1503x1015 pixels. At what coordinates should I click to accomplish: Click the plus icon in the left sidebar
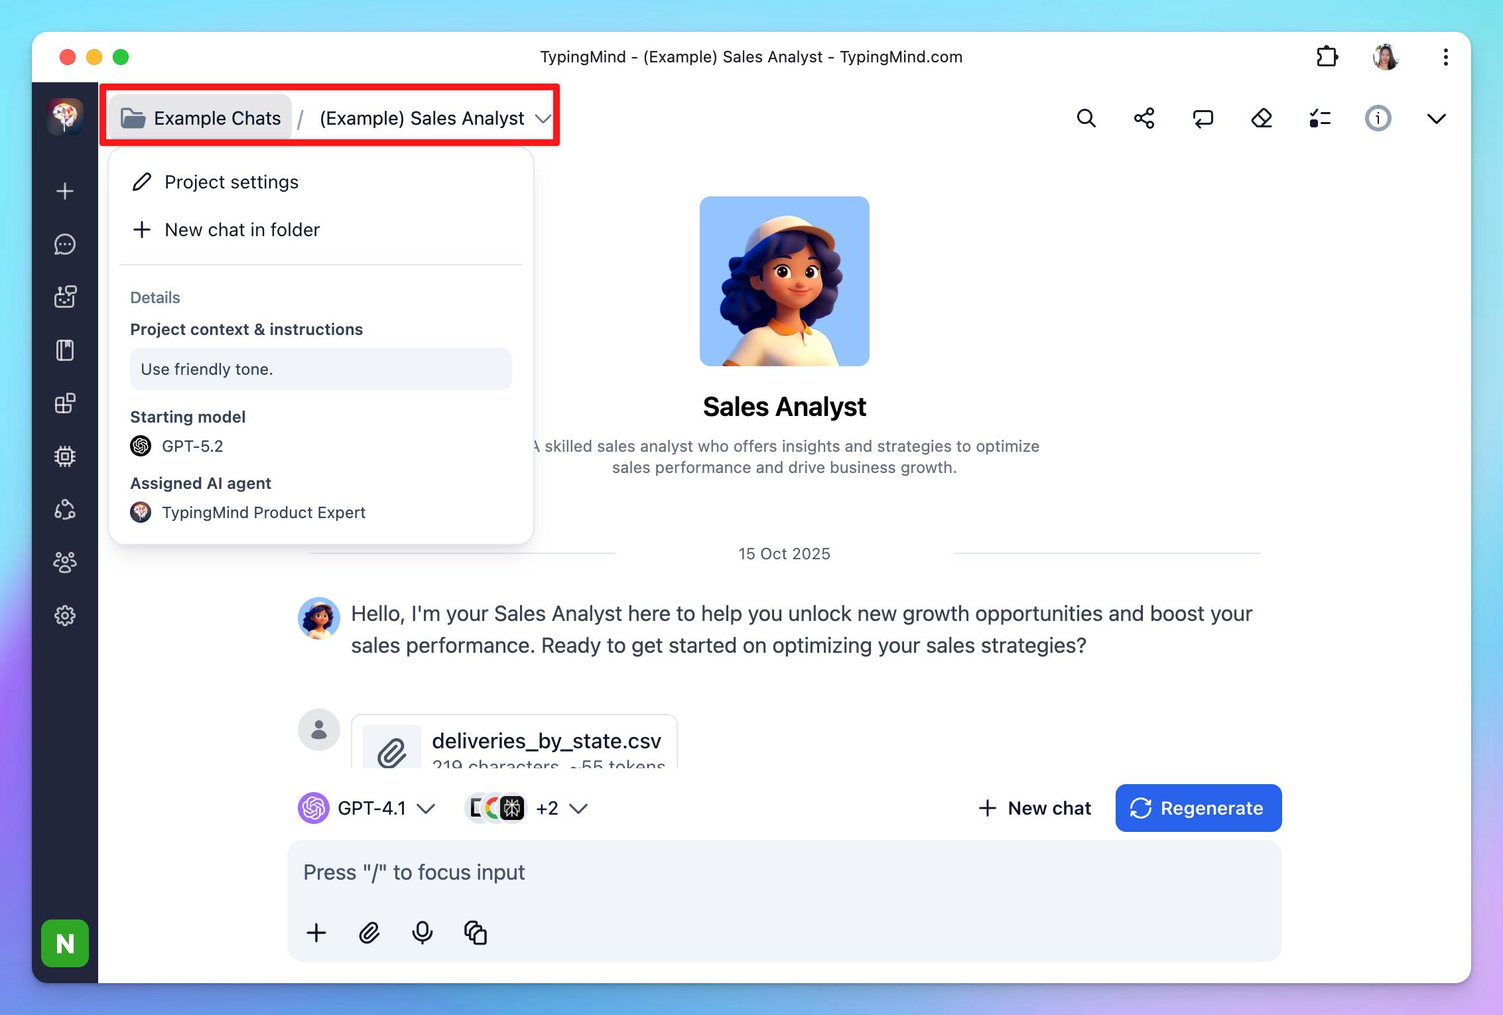point(65,192)
